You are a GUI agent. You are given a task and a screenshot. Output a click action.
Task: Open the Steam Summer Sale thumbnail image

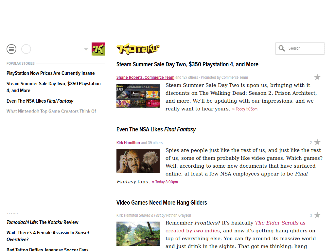[138, 96]
